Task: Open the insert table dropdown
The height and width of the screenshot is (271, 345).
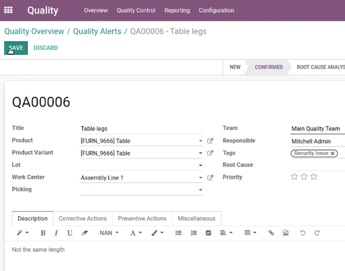Action: coord(250,232)
